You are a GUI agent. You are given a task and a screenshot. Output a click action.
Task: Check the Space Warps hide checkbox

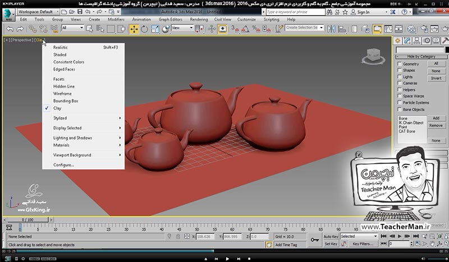tap(399, 95)
